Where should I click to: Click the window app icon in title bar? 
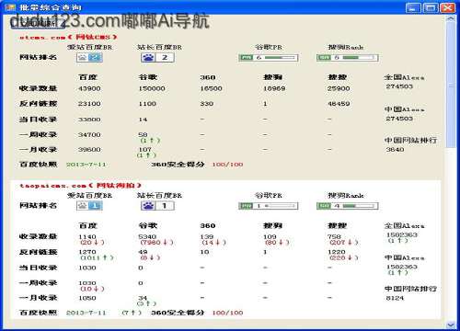[10, 6]
